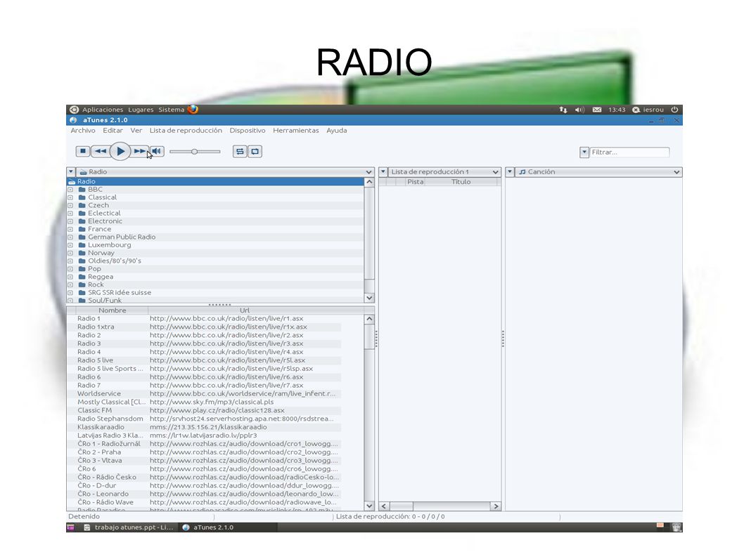Start playback with the play button
This screenshot has width=744, height=557.
pyautogui.click(x=120, y=151)
